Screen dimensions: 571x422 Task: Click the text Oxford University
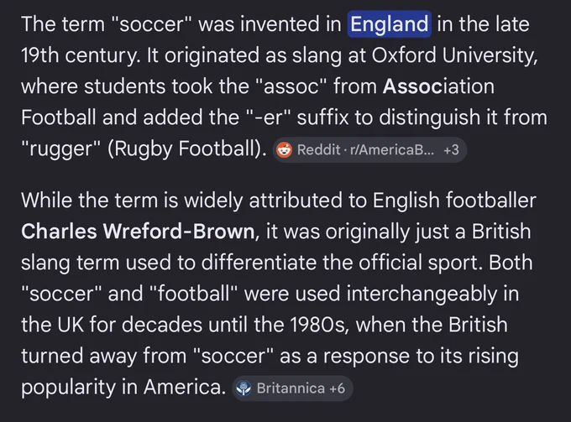click(x=454, y=55)
